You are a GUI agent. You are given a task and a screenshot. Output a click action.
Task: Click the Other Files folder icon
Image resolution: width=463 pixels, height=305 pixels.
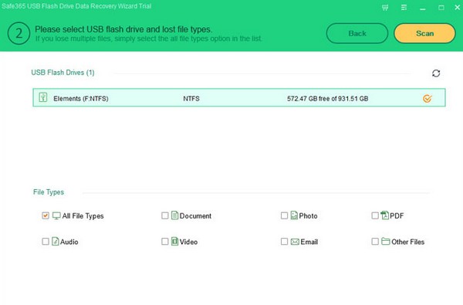(385, 241)
